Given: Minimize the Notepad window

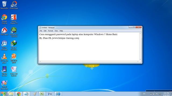Looking at the screenshot, I should tap(130, 27).
